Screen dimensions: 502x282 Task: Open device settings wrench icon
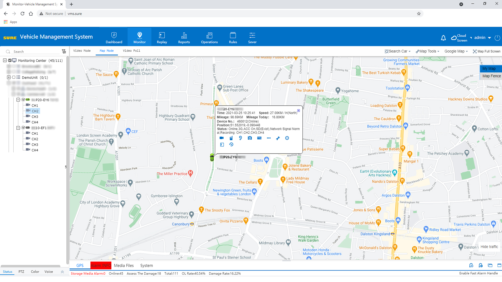(x=278, y=138)
